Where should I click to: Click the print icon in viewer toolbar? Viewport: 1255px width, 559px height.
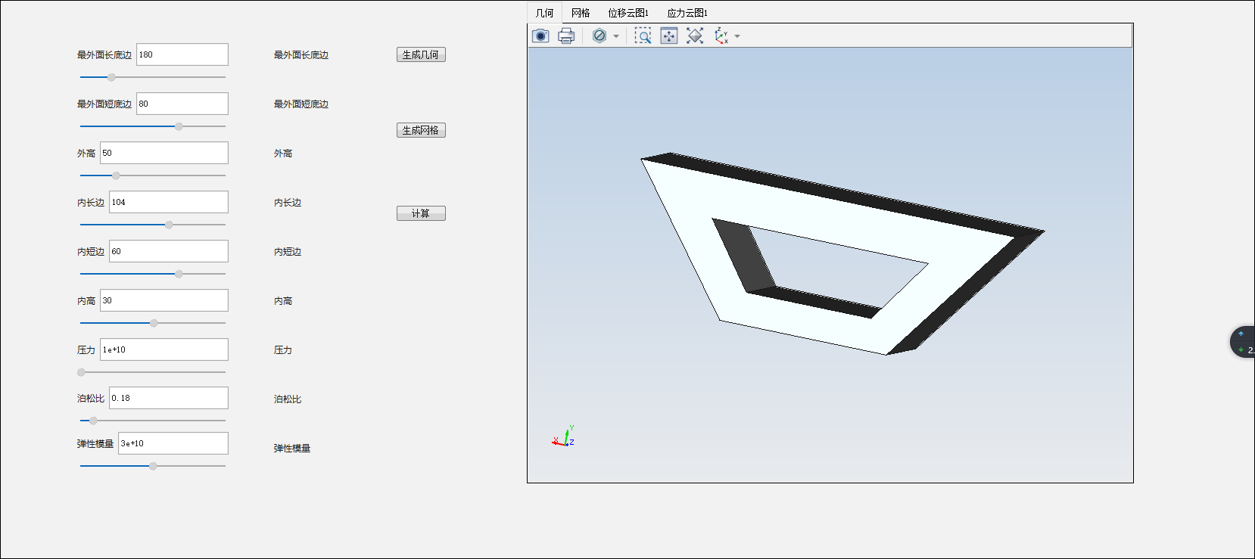coord(566,36)
